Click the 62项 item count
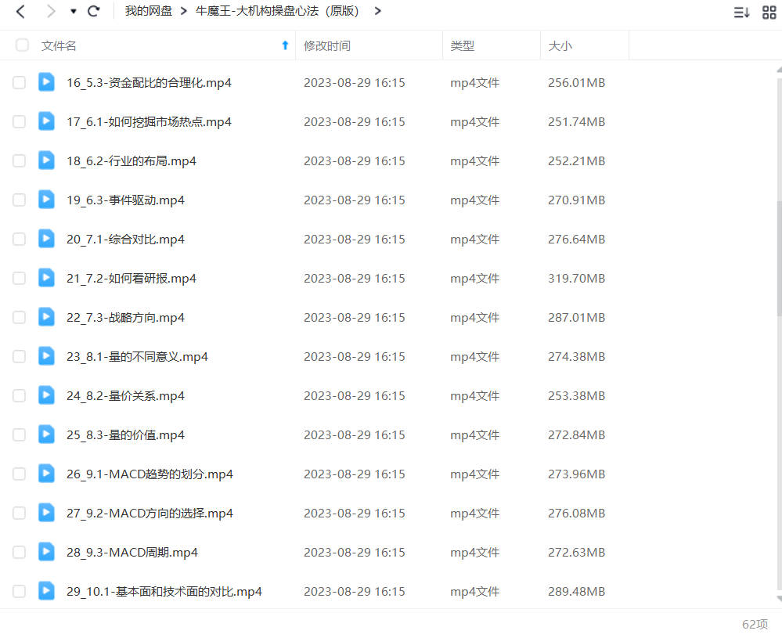The height and width of the screenshot is (638, 782). [x=755, y=625]
